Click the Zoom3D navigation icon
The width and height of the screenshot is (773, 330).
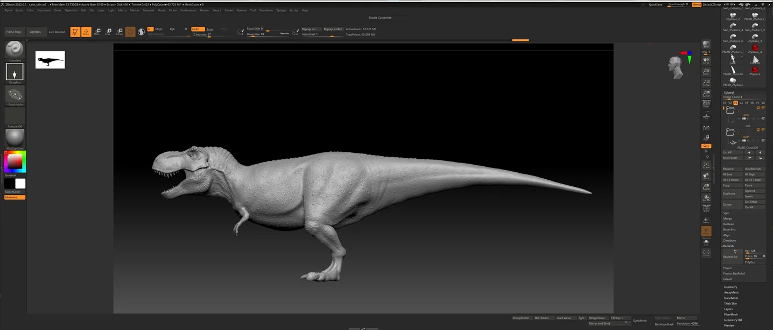point(706,187)
